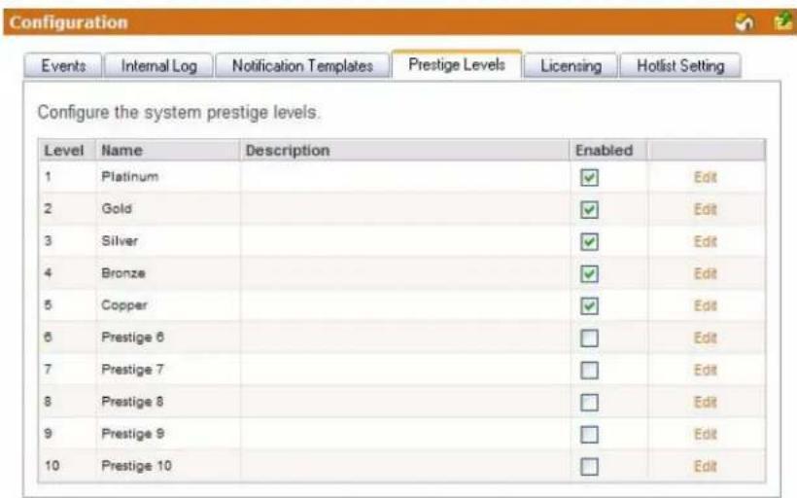Uncheck the Bronze level checkbox

[x=589, y=274]
